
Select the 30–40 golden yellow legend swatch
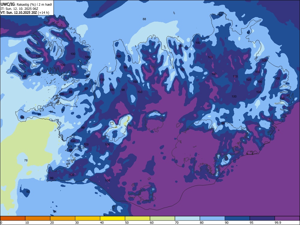click(x=88, y=218)
